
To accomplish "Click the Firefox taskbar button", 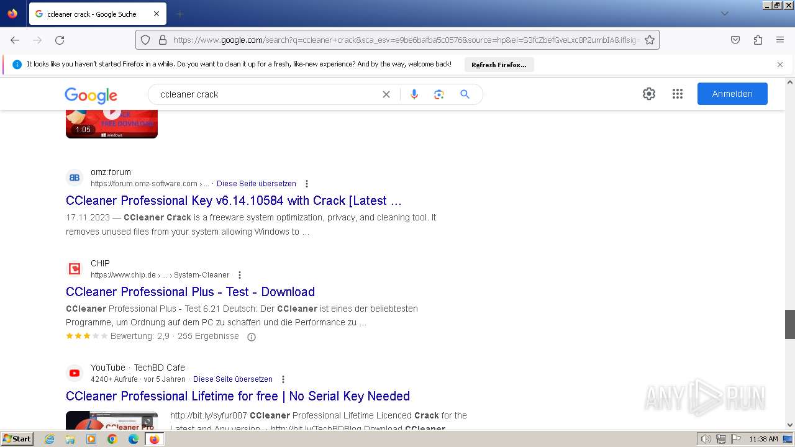I will point(154,439).
